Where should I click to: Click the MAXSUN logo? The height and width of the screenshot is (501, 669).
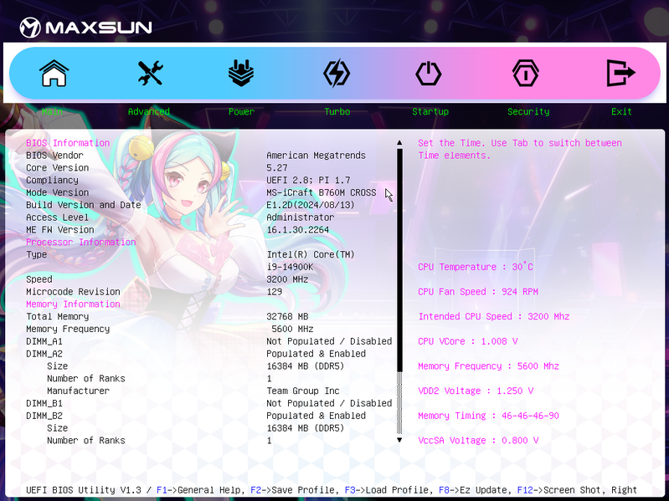tap(85, 28)
